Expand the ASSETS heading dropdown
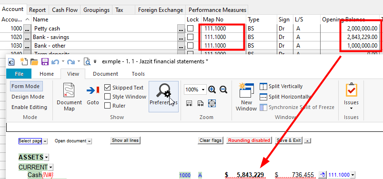Screen dimensions: 383x179 coord(46,157)
